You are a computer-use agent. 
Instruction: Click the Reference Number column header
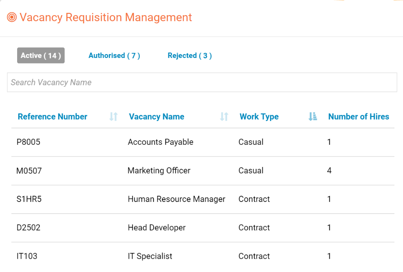(53, 117)
